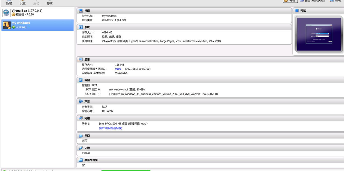Click the System (系统) section chip icon
This screenshot has width=344, height=171.
pos(81,27)
